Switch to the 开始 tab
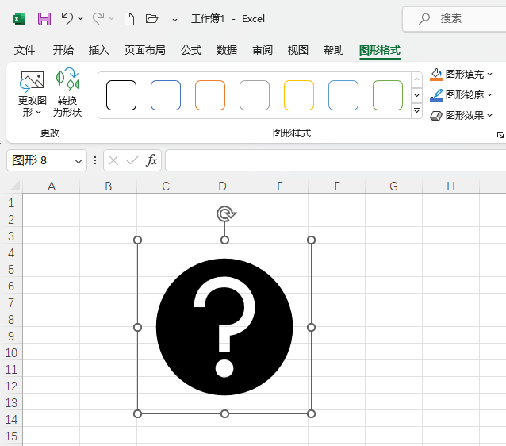Image resolution: width=506 pixels, height=446 pixels. point(63,50)
